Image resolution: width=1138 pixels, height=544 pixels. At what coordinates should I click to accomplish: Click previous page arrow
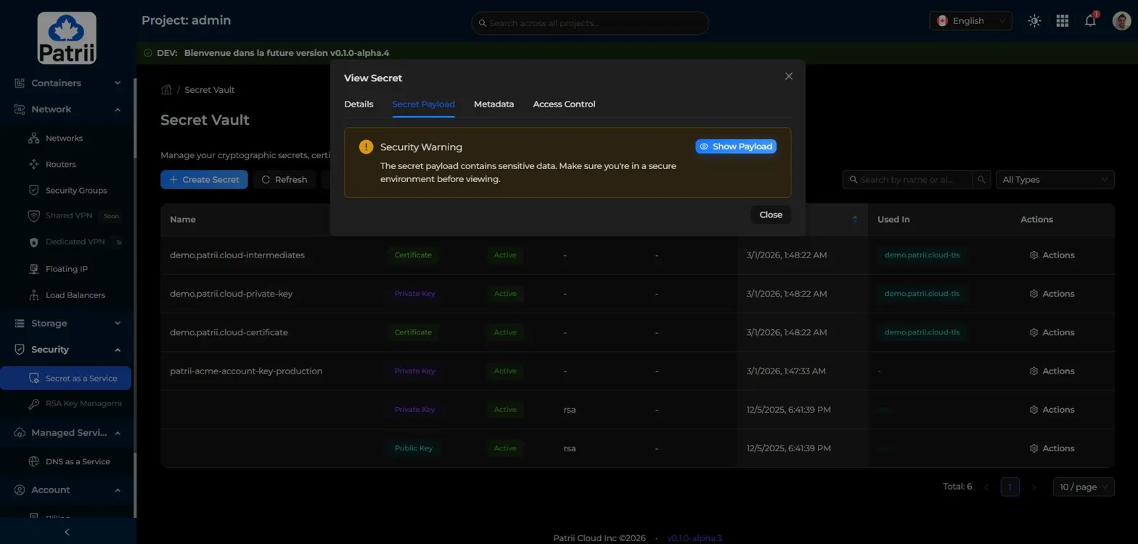coord(986,487)
